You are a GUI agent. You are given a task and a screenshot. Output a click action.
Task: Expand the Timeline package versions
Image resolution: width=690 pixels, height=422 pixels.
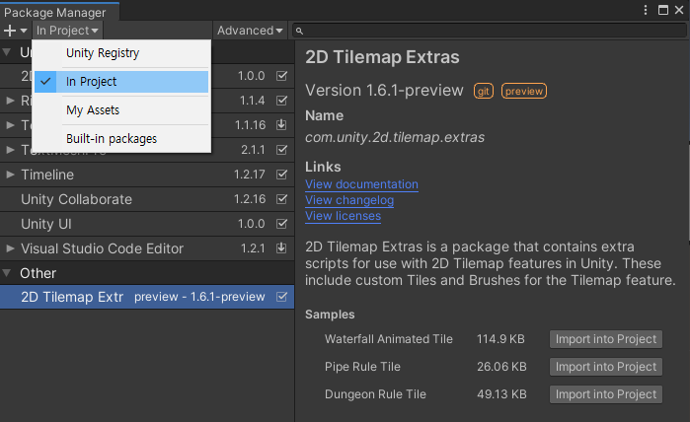10,175
